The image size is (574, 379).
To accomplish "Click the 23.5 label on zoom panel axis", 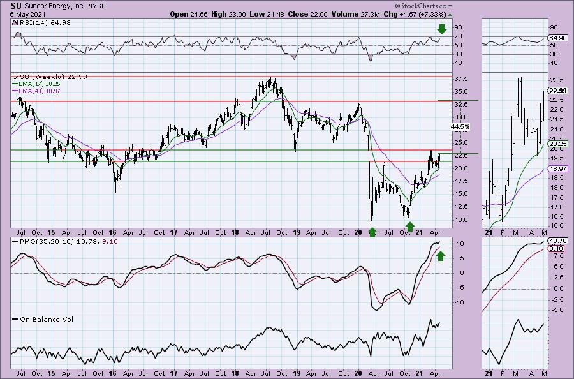I will point(555,80).
